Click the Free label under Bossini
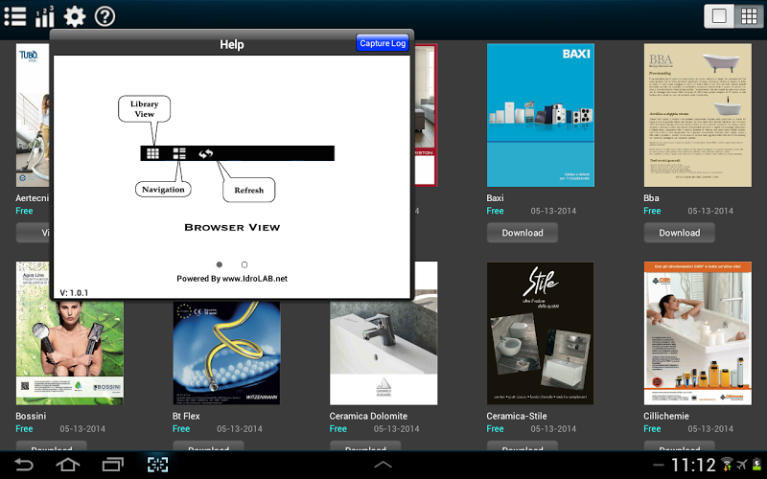767x479 pixels. (24, 428)
